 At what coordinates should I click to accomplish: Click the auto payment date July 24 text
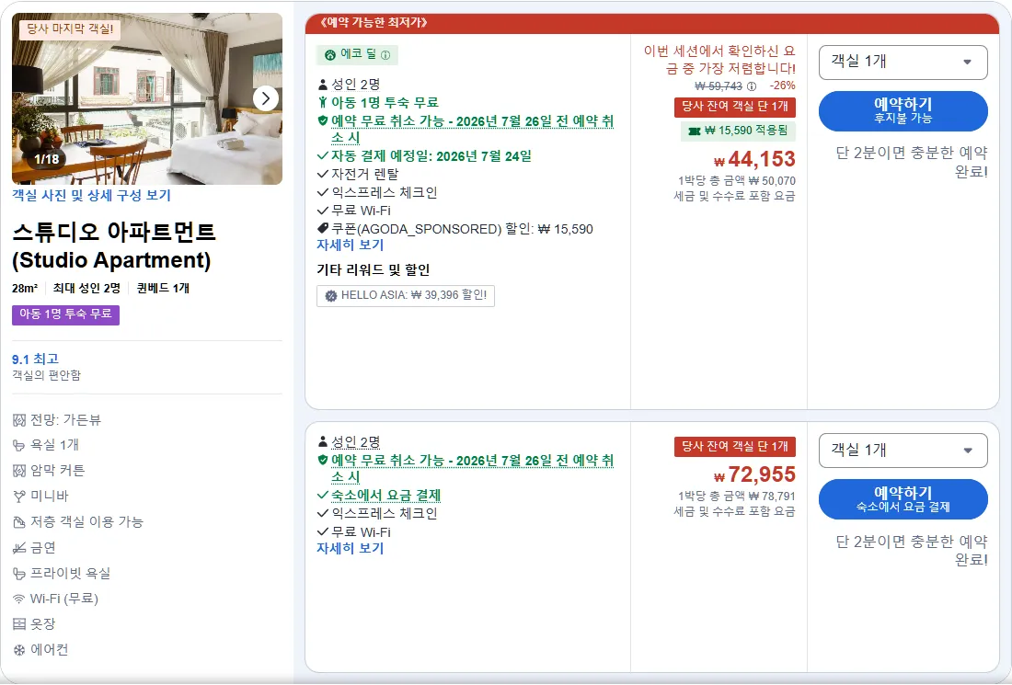pyautogui.click(x=431, y=156)
